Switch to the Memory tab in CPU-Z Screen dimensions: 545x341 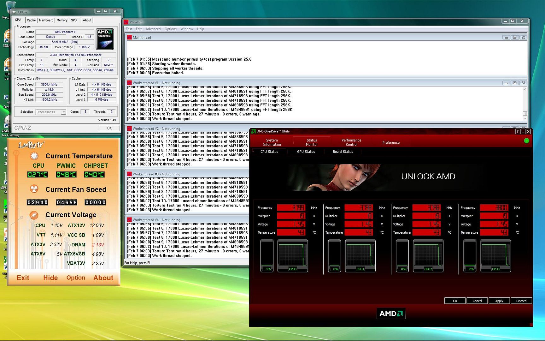[x=62, y=20]
